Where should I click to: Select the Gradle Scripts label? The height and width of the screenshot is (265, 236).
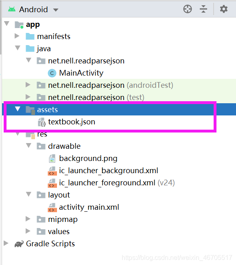[50, 244]
